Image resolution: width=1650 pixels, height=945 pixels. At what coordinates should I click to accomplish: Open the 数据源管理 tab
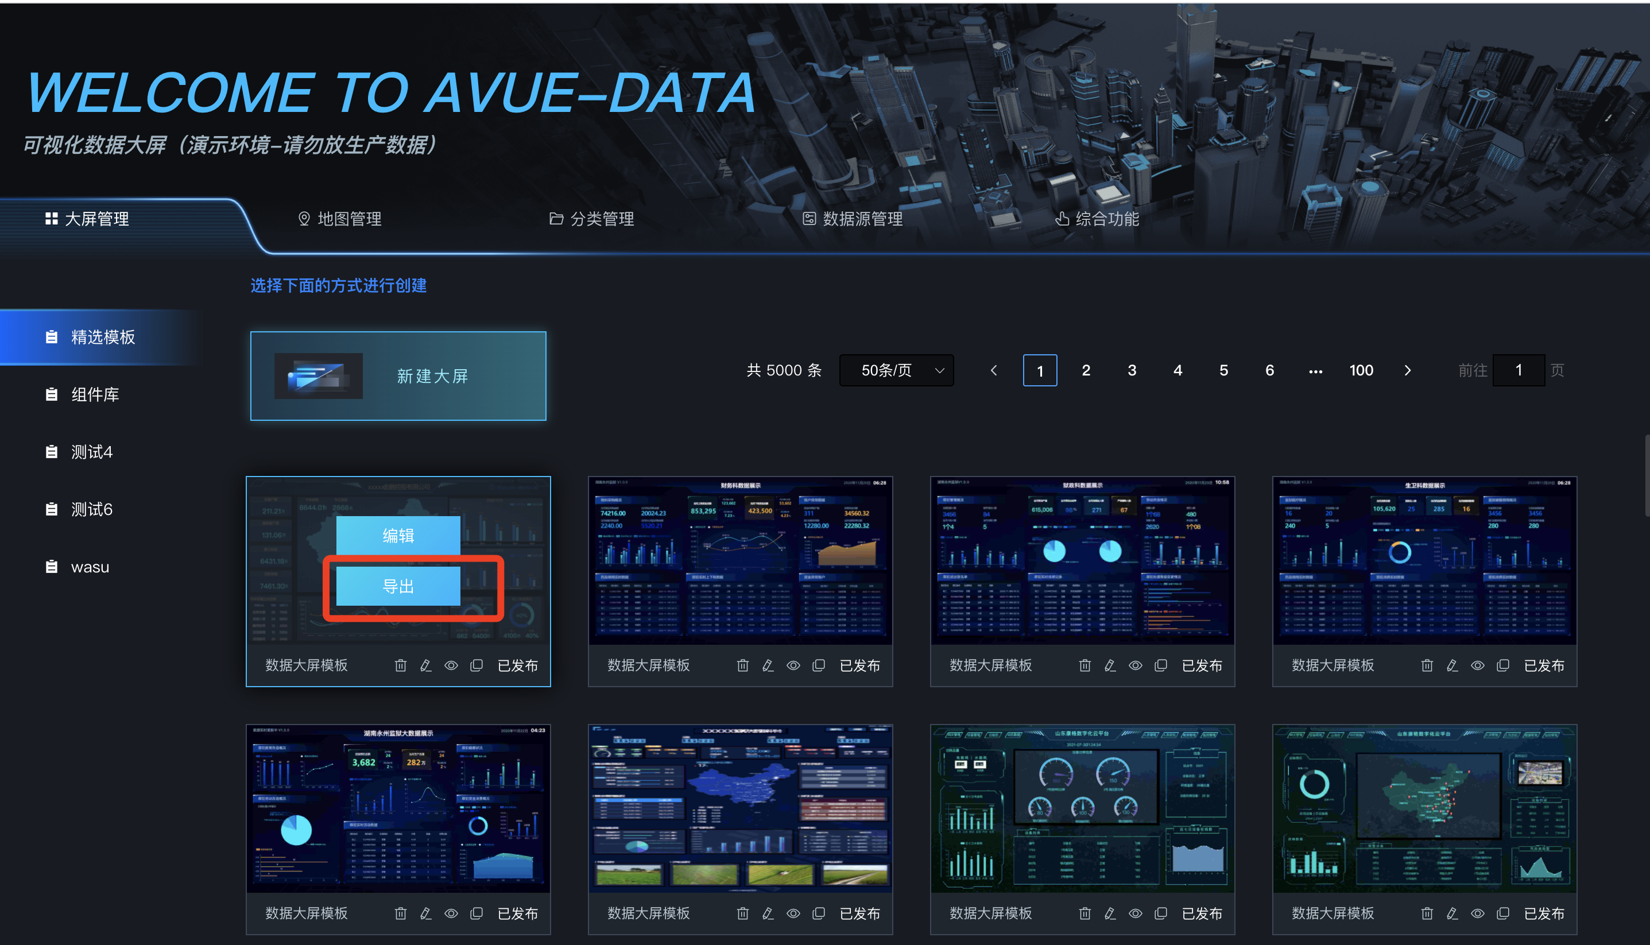(x=853, y=219)
